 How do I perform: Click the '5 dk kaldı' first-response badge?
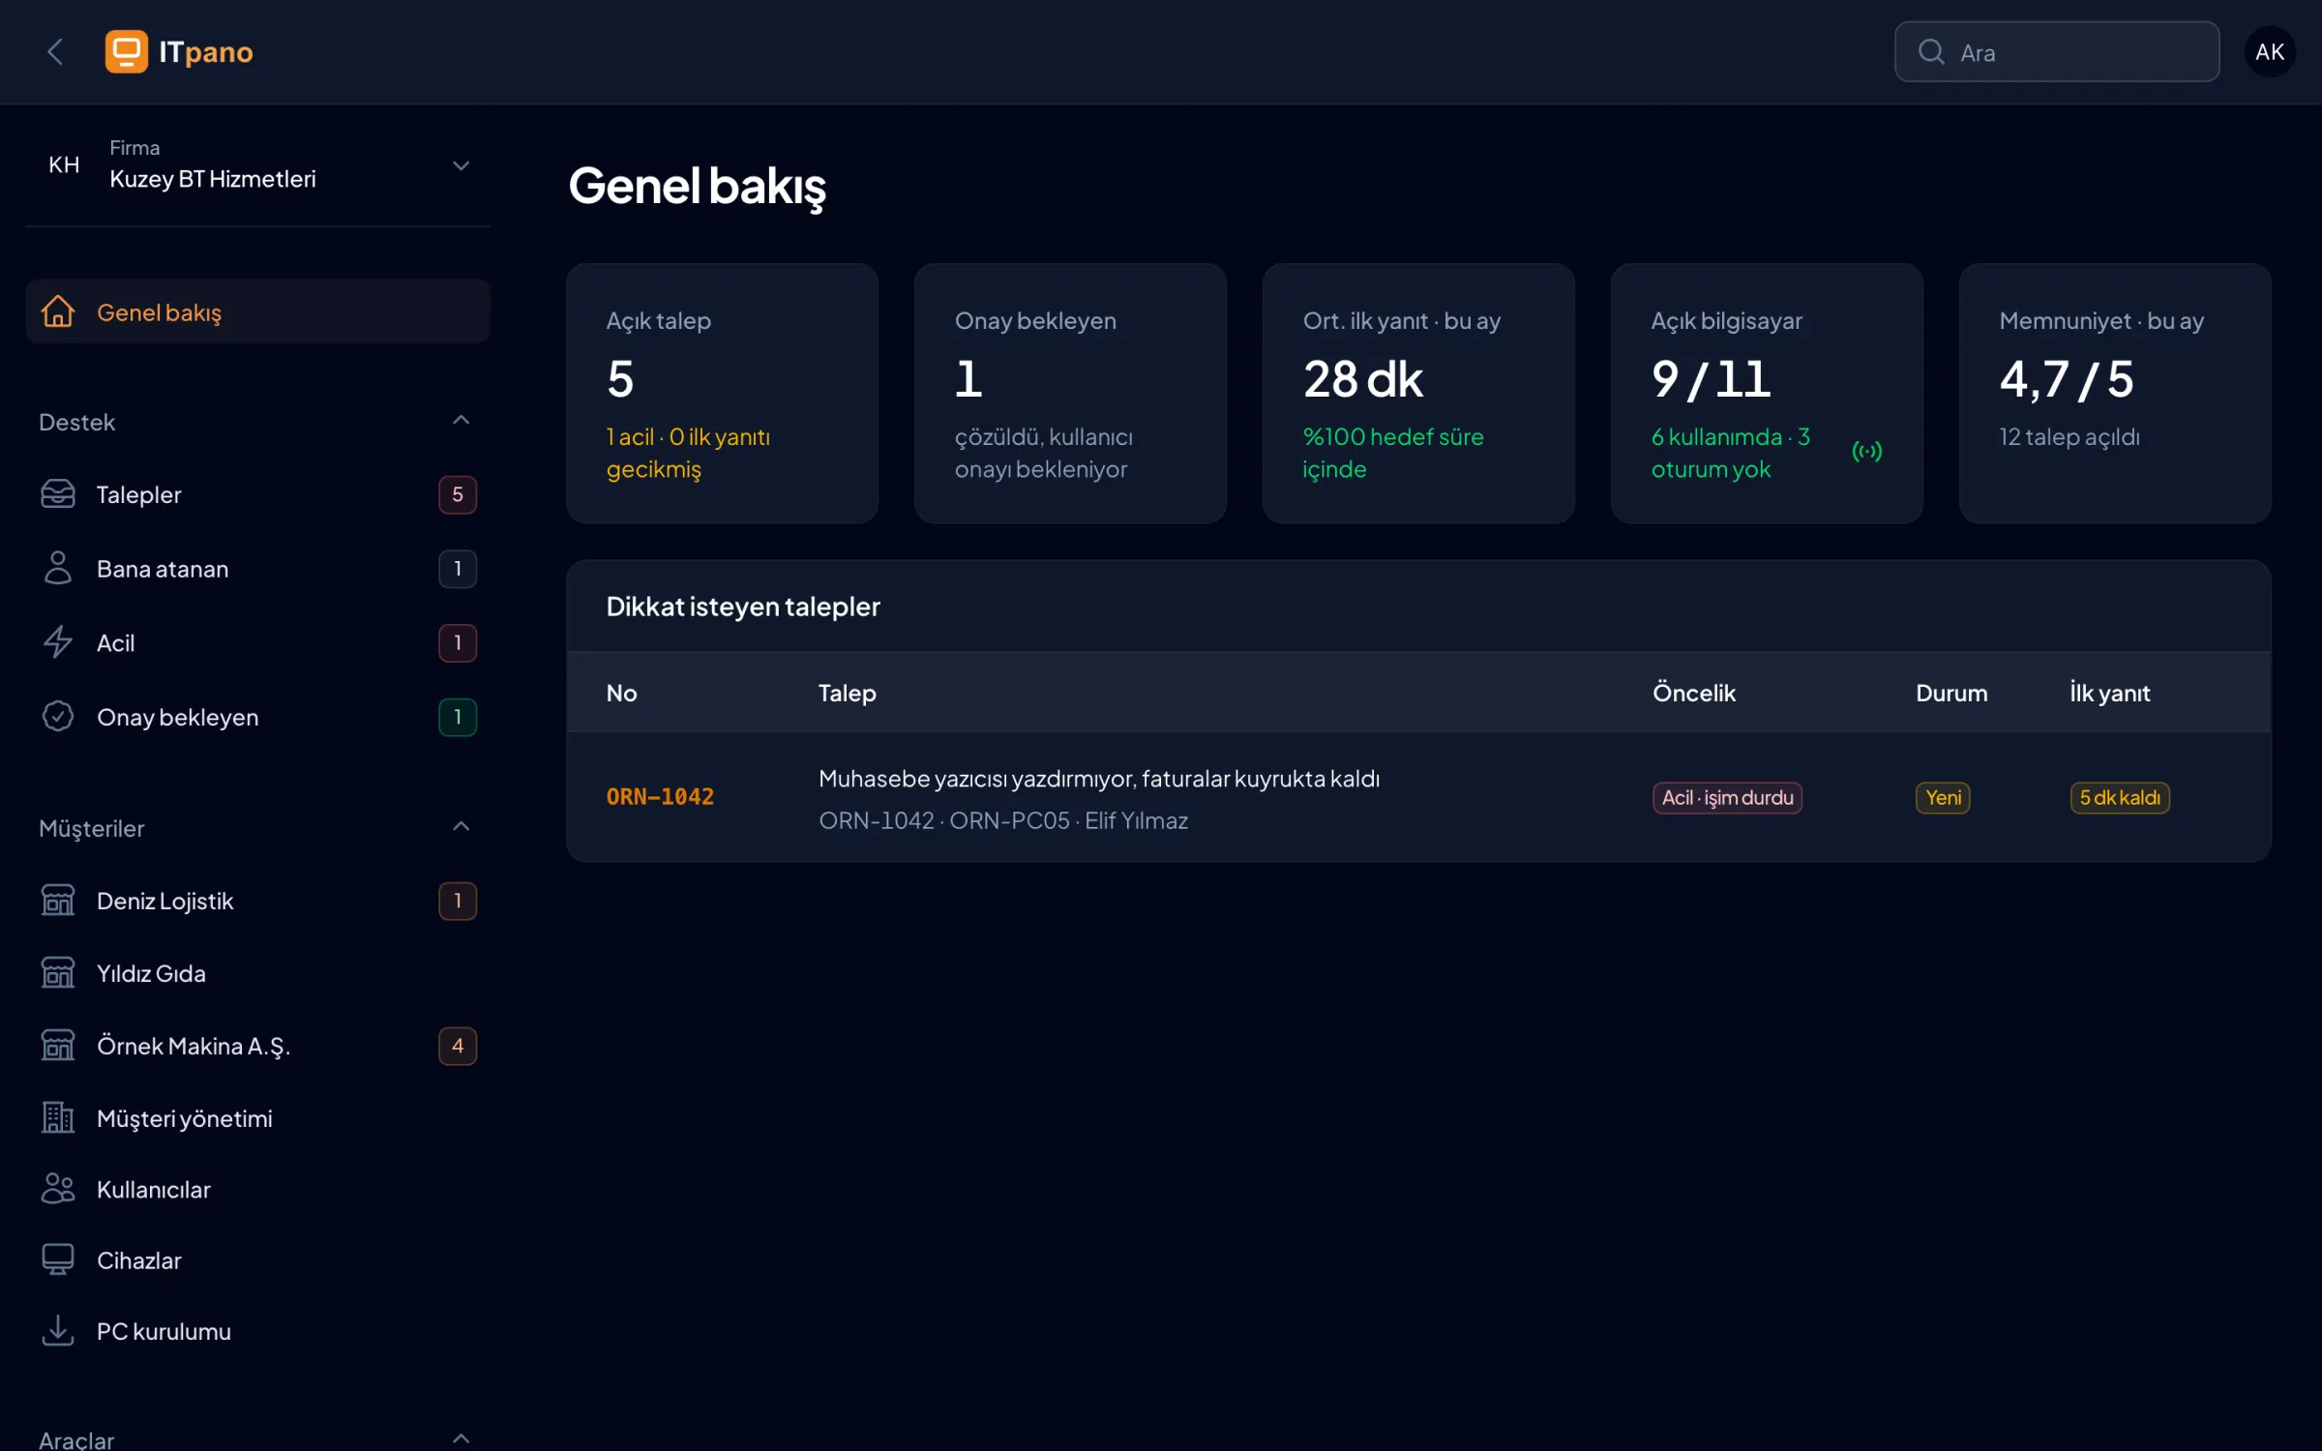[x=2120, y=798]
